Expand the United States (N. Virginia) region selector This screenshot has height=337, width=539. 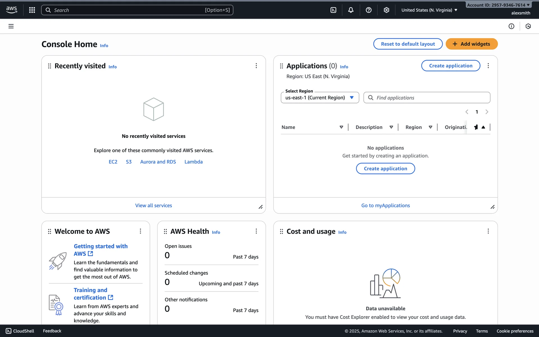(x=429, y=10)
